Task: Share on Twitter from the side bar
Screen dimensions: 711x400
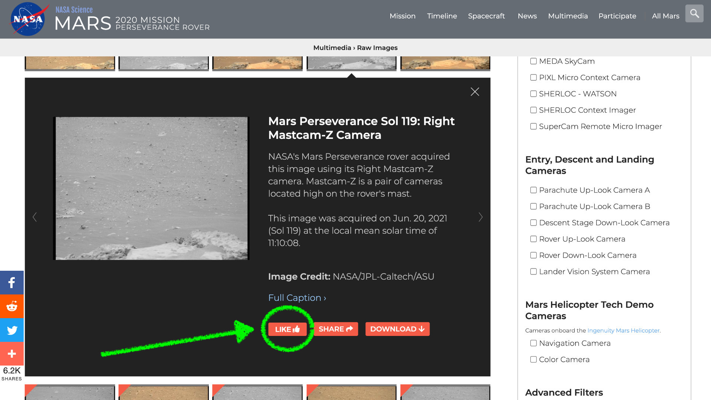Action: point(12,330)
